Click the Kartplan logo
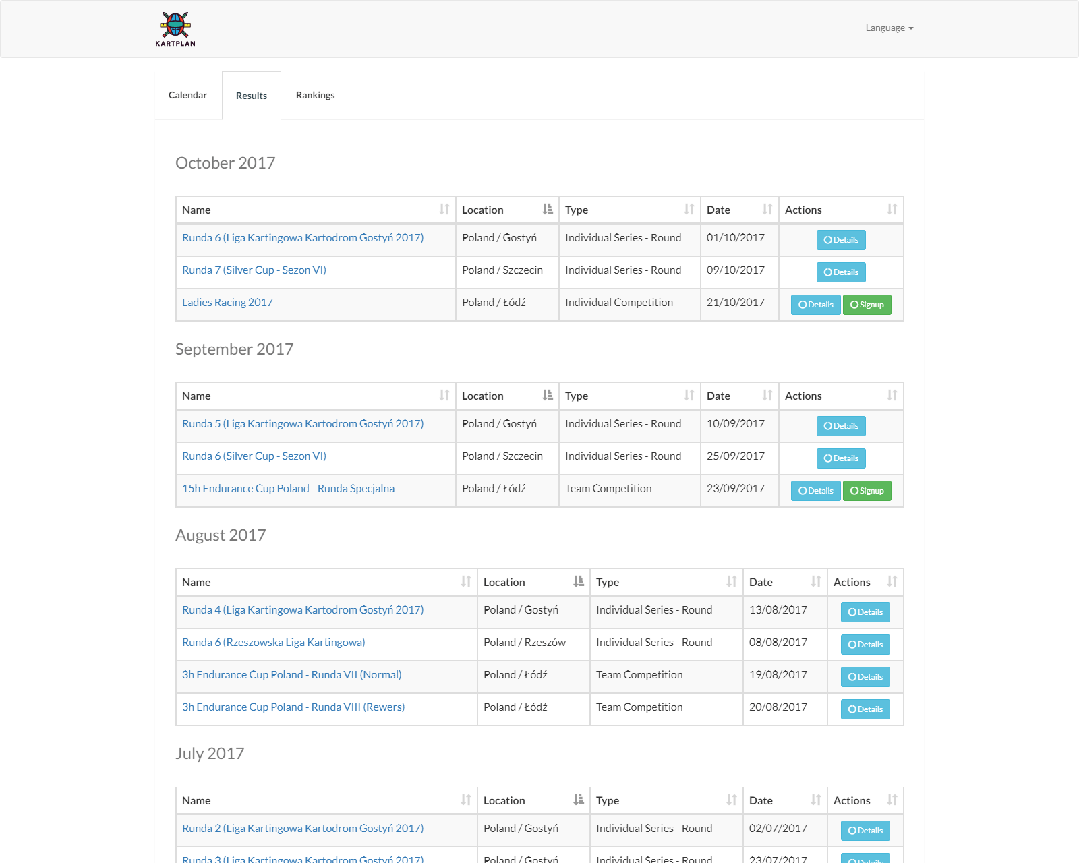This screenshot has width=1079, height=863. [175, 29]
